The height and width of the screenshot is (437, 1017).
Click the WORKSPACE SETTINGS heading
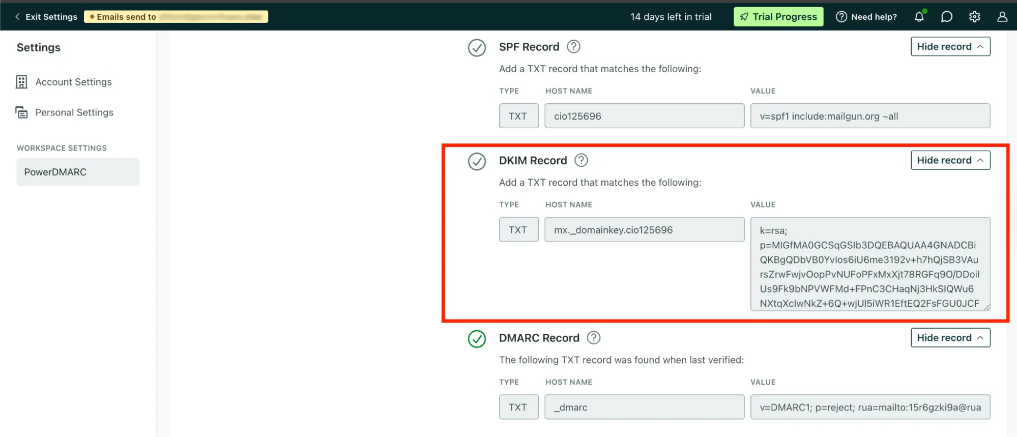[62, 148]
